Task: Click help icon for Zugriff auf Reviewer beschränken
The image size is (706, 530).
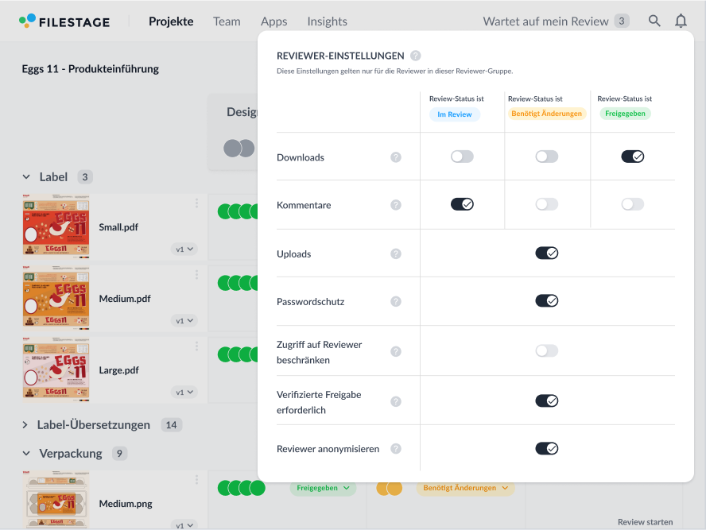Action: point(396,351)
